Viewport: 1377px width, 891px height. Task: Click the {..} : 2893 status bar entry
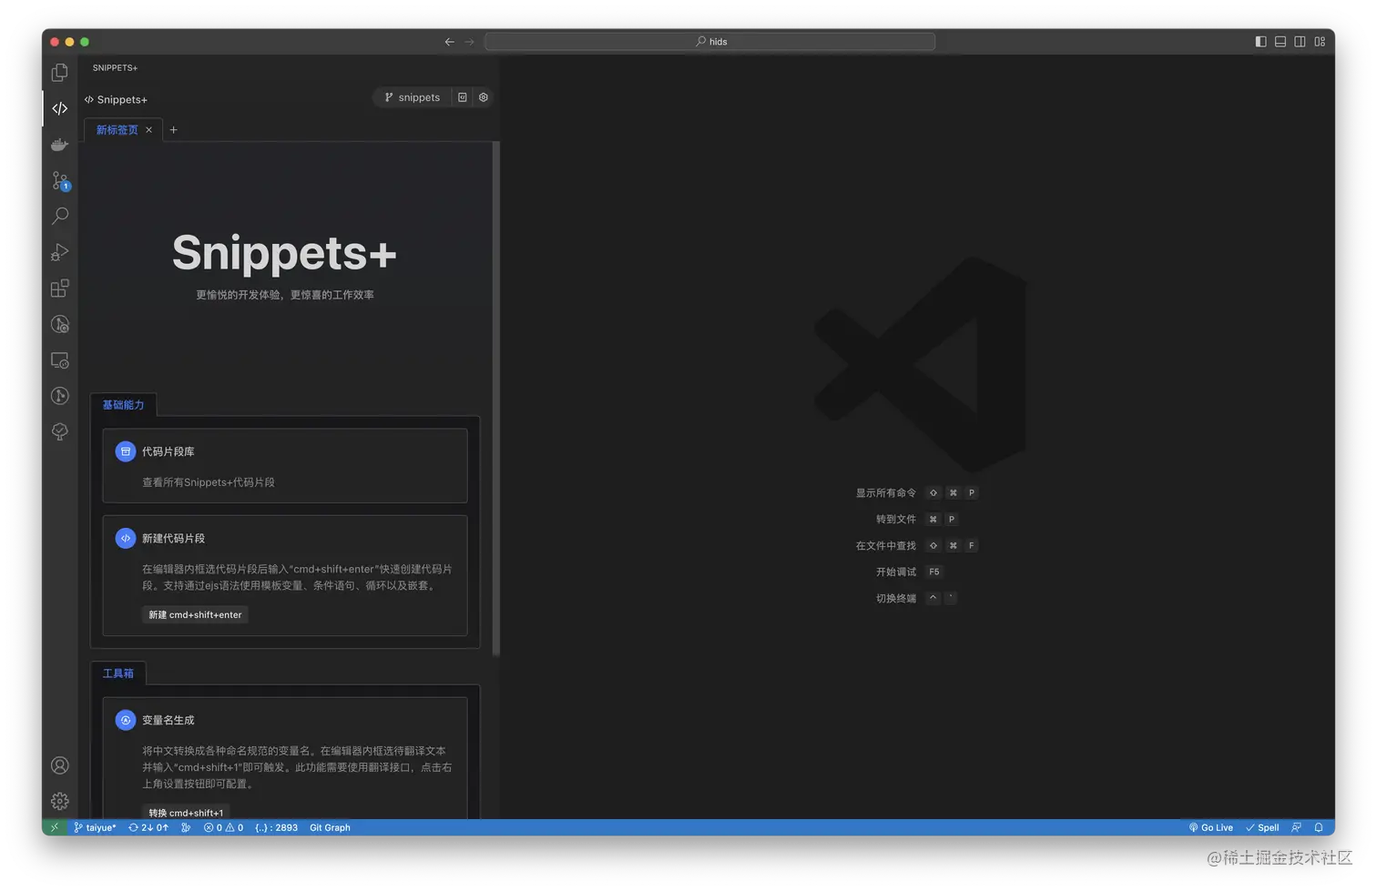[x=276, y=827]
